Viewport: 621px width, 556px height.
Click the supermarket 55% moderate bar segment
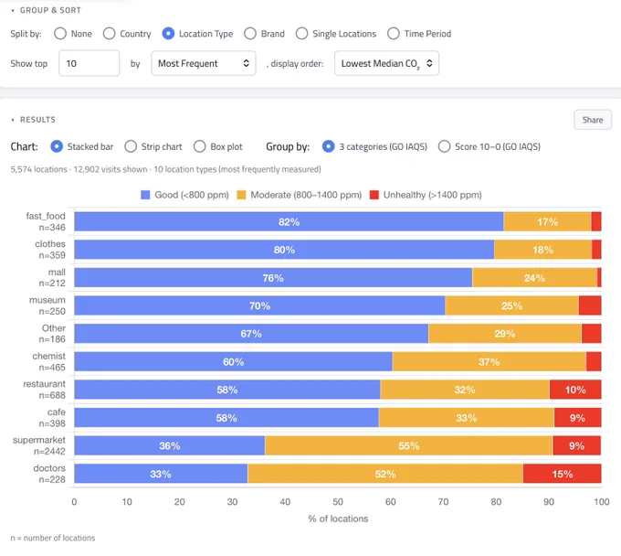(x=409, y=445)
